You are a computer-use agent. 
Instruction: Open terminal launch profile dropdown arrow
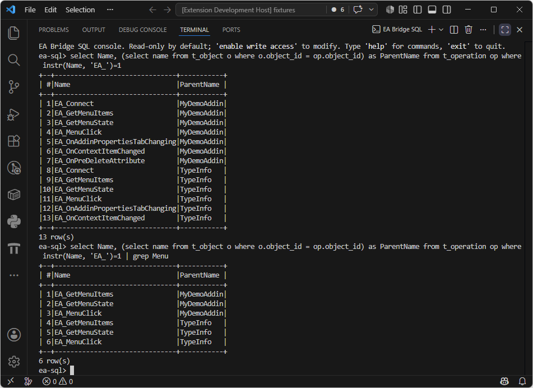tap(441, 30)
